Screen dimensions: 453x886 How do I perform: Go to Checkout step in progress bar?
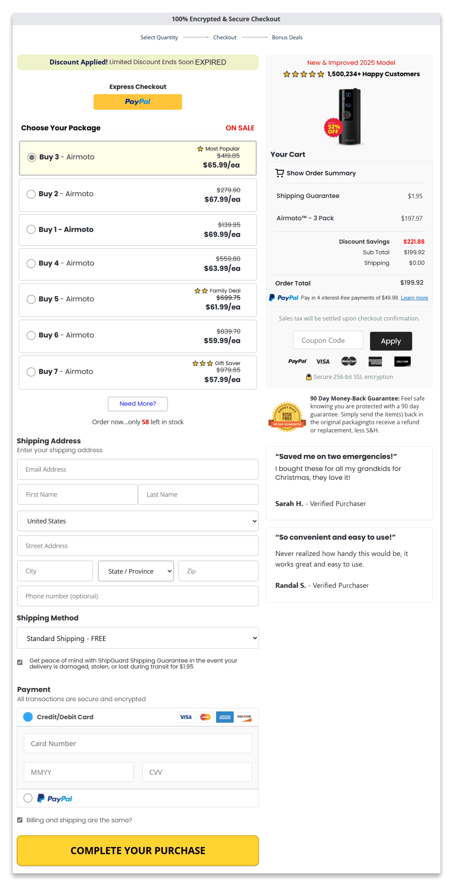coord(225,38)
